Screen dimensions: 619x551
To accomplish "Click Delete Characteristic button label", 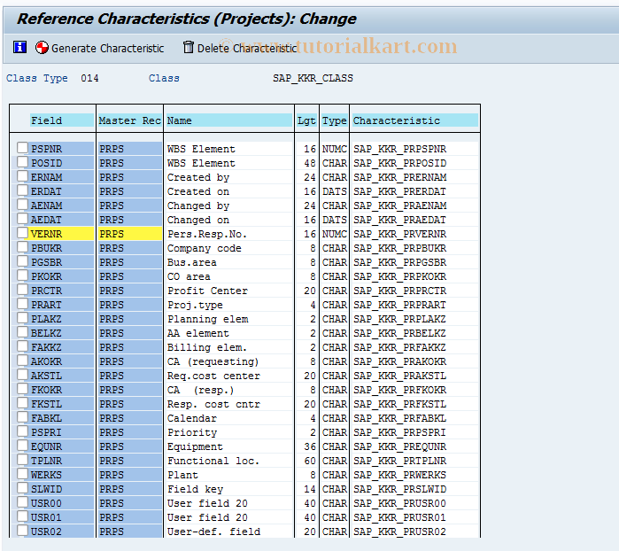I will 247,49.
